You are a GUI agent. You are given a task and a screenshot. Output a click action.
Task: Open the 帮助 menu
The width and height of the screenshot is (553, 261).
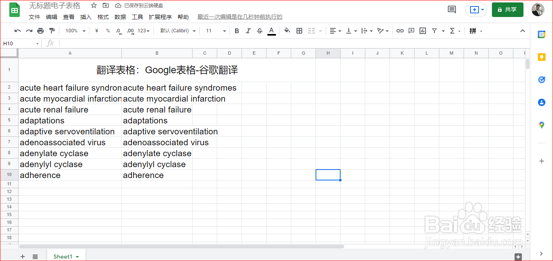click(x=183, y=17)
